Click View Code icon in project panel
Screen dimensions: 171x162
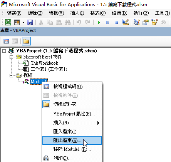click(6, 41)
